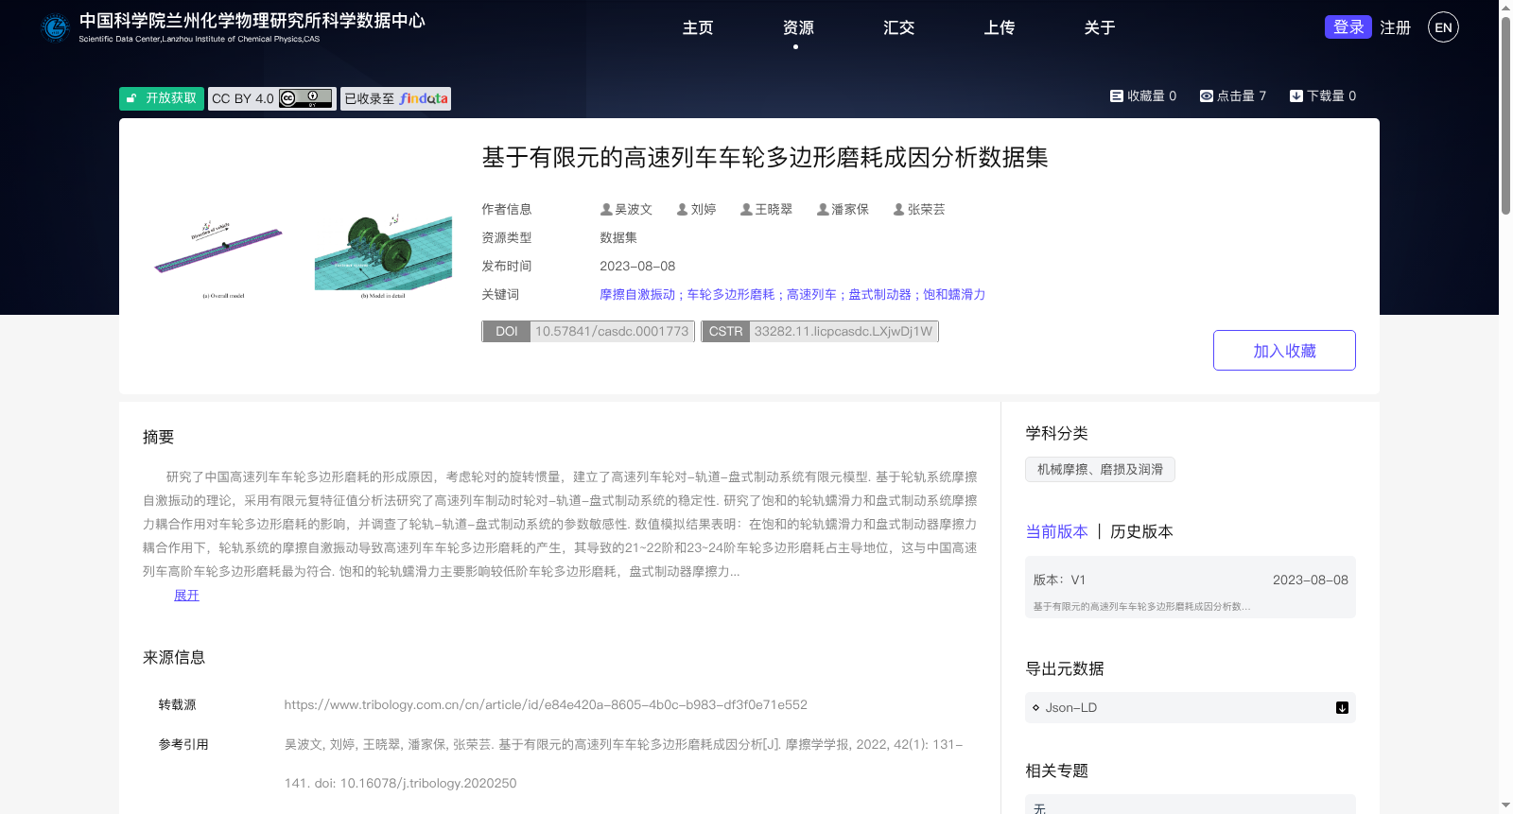The width and height of the screenshot is (1513, 814).
Task: Click keyword 饱和蠕滑力
Action: pos(954,294)
